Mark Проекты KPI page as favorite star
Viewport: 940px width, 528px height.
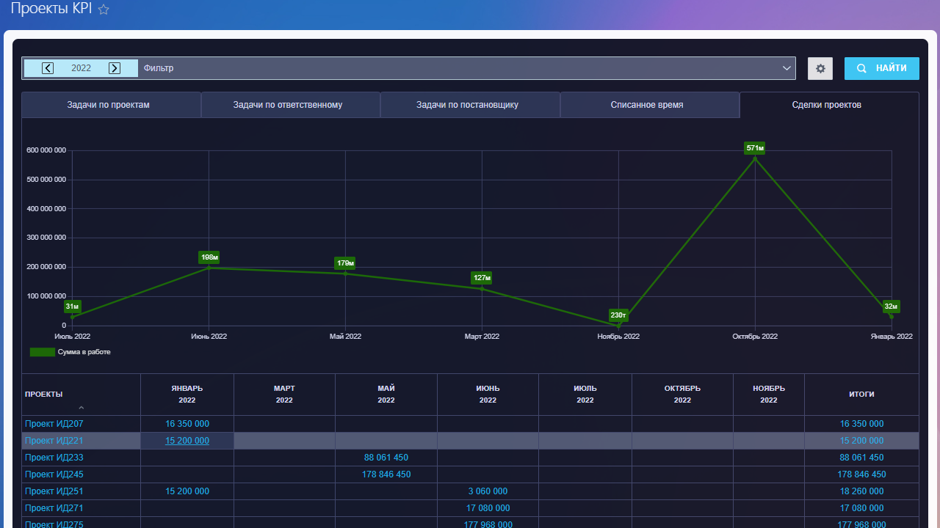pos(104,10)
